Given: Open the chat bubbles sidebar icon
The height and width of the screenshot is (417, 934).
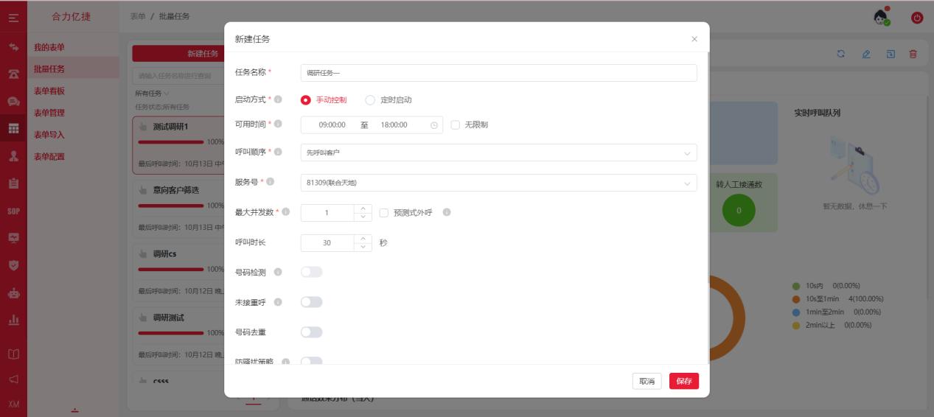Looking at the screenshot, I should pos(13,101).
